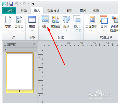Click the Publisher application icon
The width and height of the screenshot is (120, 104).
pyautogui.click(x=4, y=4)
